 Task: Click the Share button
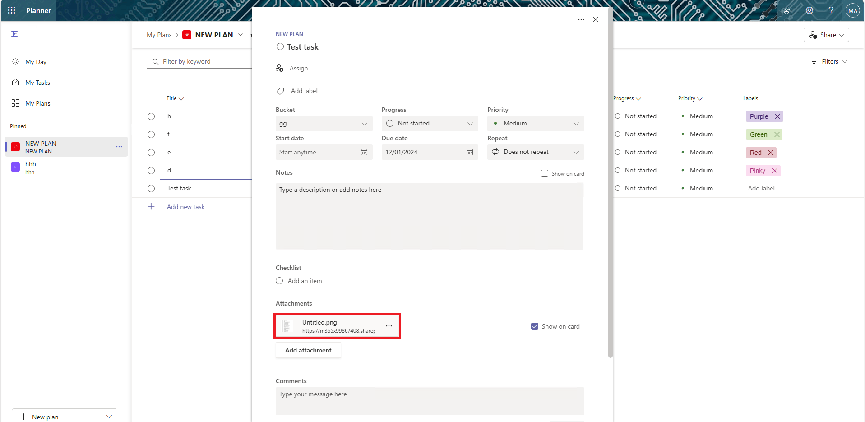(x=826, y=35)
